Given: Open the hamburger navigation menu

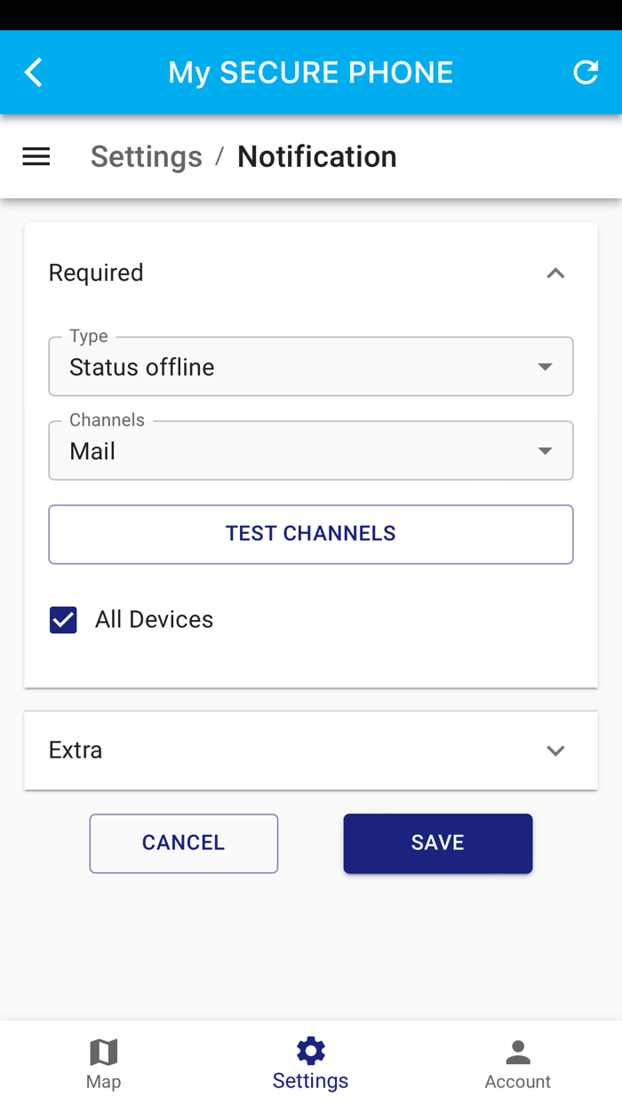Looking at the screenshot, I should (x=36, y=156).
